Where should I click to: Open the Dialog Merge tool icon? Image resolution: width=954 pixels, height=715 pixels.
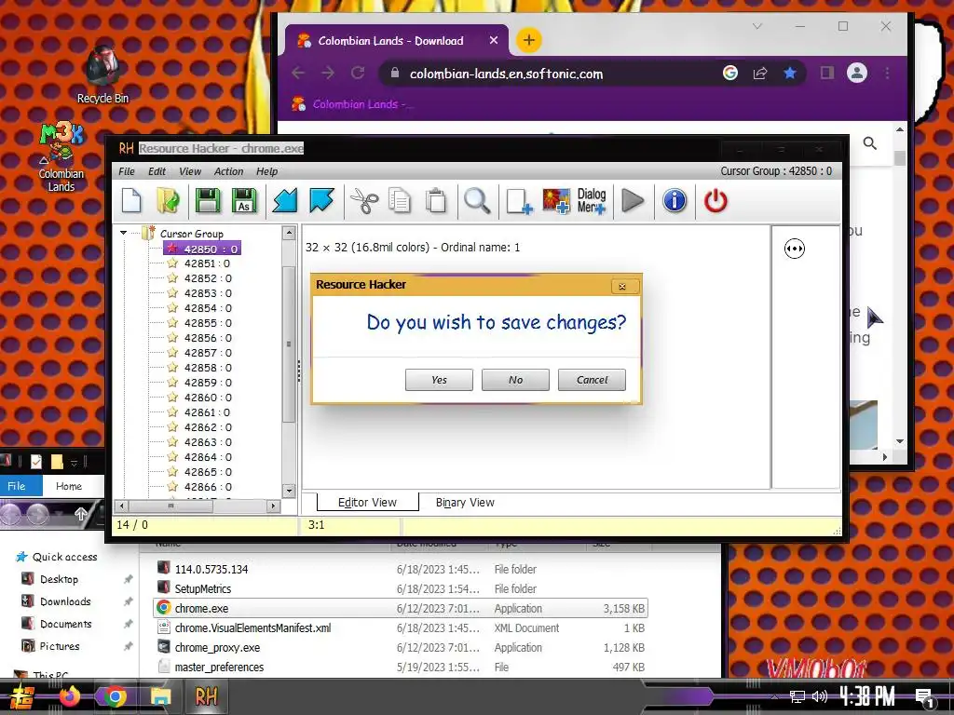[x=592, y=201]
